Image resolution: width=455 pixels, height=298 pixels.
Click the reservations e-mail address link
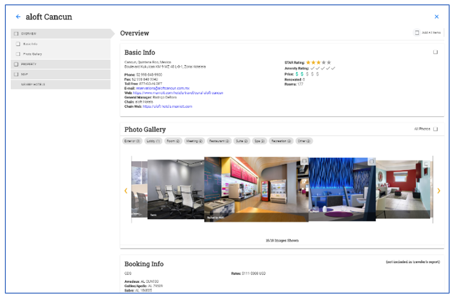(x=160, y=88)
